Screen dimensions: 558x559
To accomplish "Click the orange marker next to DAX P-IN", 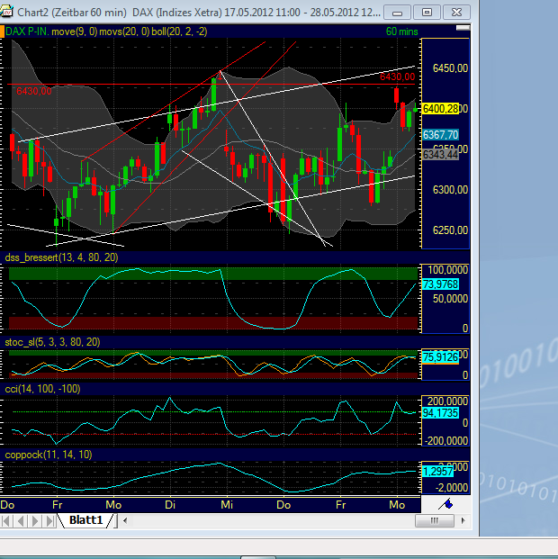I will pyautogui.click(x=2, y=32).
